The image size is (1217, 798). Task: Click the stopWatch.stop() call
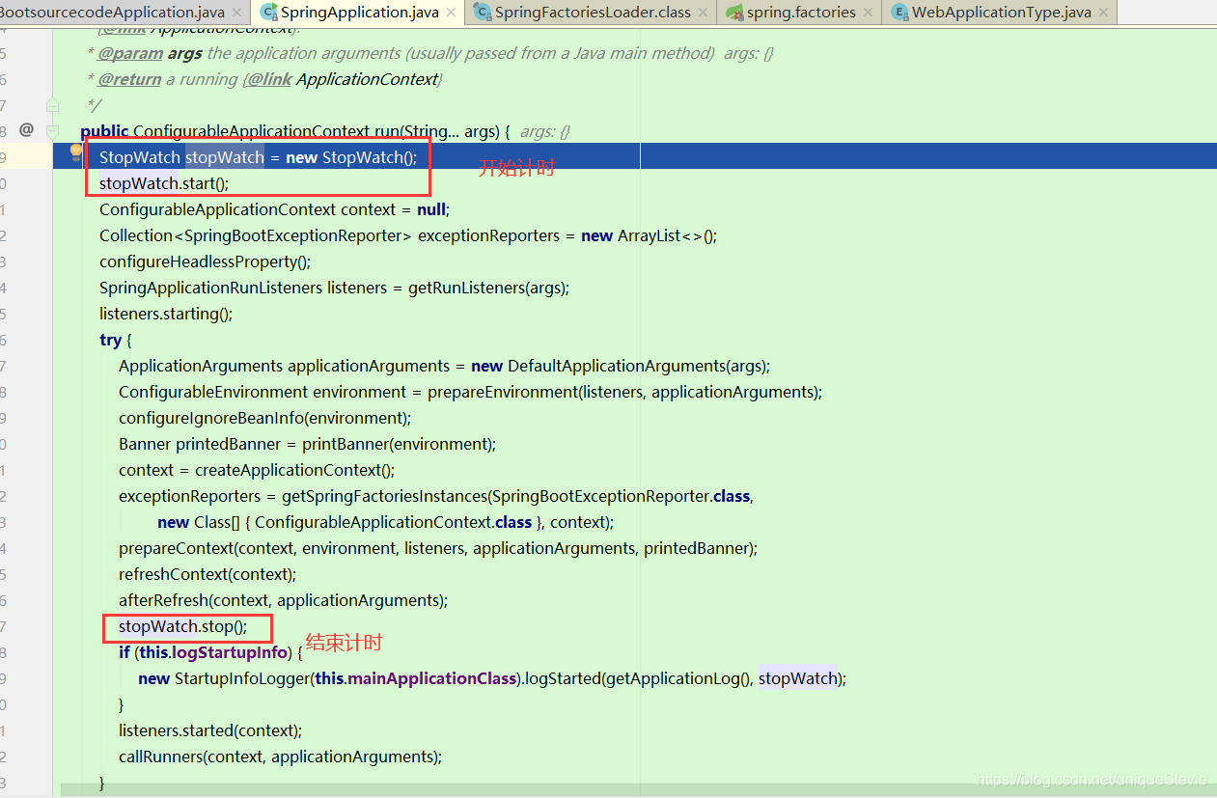click(182, 626)
